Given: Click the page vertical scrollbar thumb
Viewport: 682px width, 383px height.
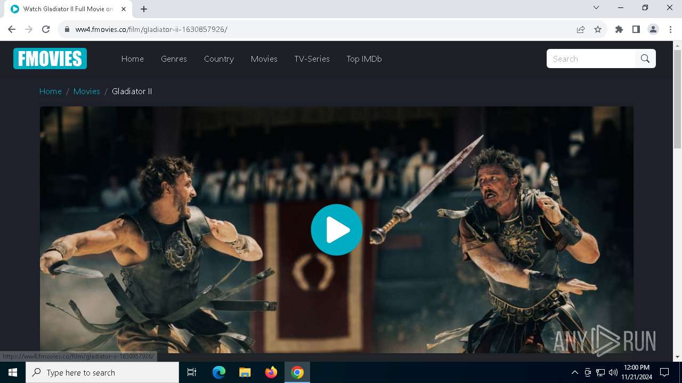Looking at the screenshot, I should point(678,99).
